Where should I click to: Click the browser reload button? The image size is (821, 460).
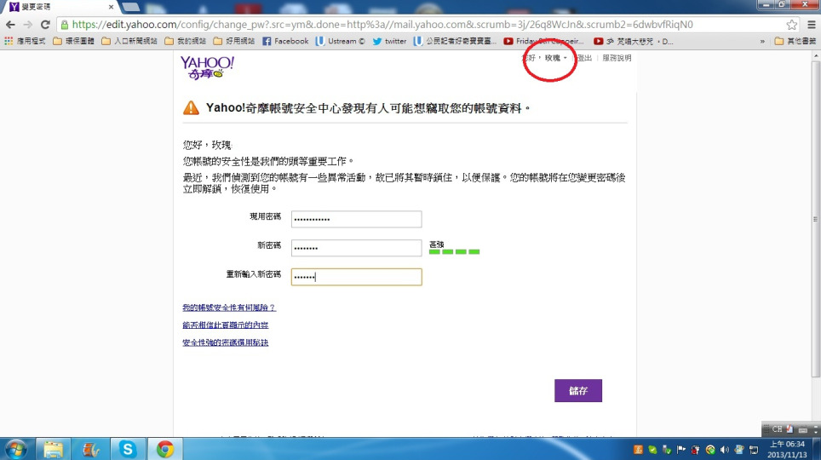point(45,25)
